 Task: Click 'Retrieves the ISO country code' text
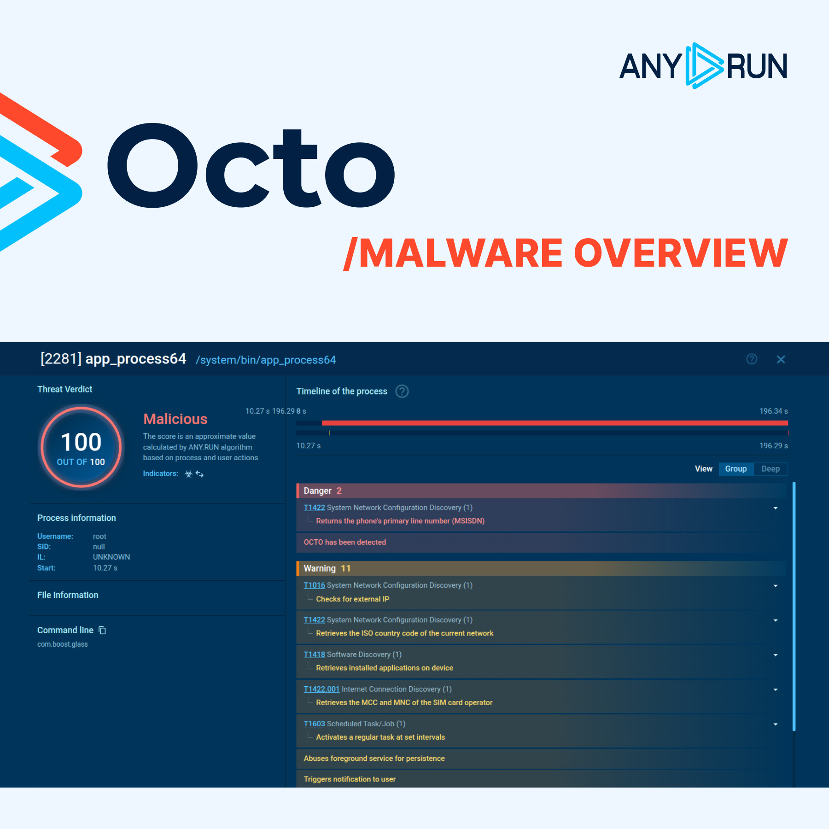tap(404, 633)
